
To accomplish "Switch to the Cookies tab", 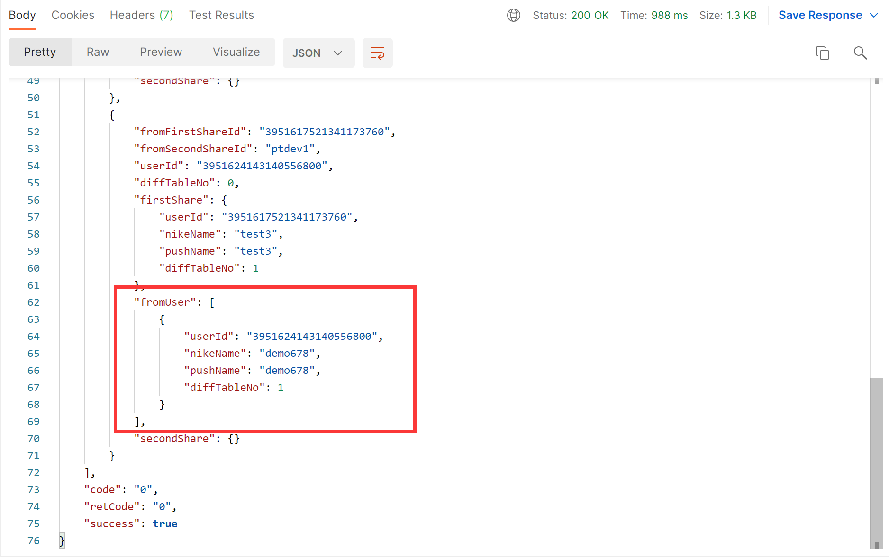I will [73, 15].
